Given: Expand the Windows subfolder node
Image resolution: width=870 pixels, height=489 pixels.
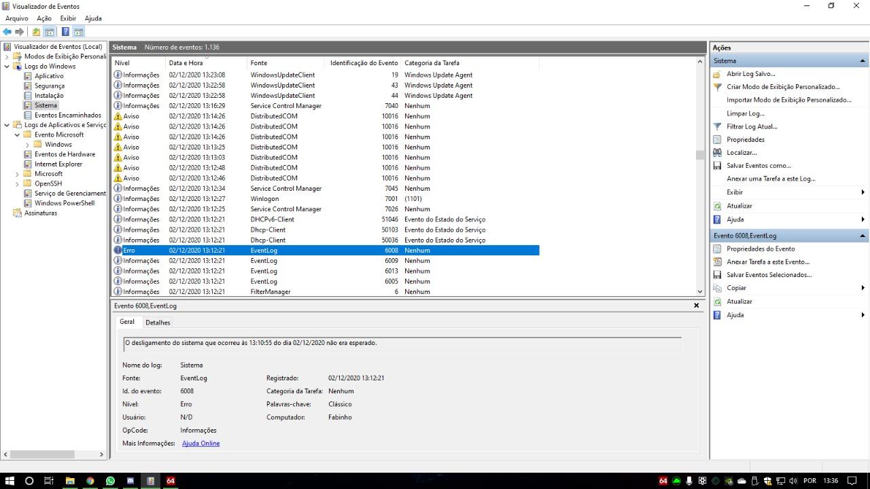Looking at the screenshot, I should (27, 145).
